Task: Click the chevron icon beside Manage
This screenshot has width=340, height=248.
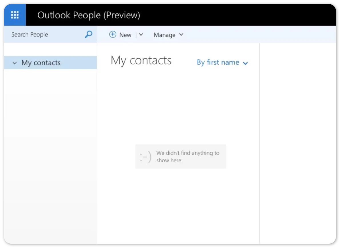Action: click(181, 35)
